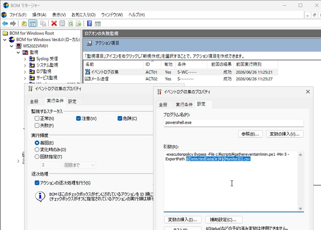
Task: Click the BOM for Windows Ver.8.0 globe icon
Action: [x=12, y=40]
